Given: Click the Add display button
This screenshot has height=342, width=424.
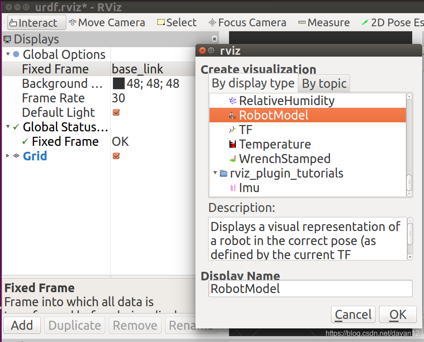Looking at the screenshot, I should 22,325.
